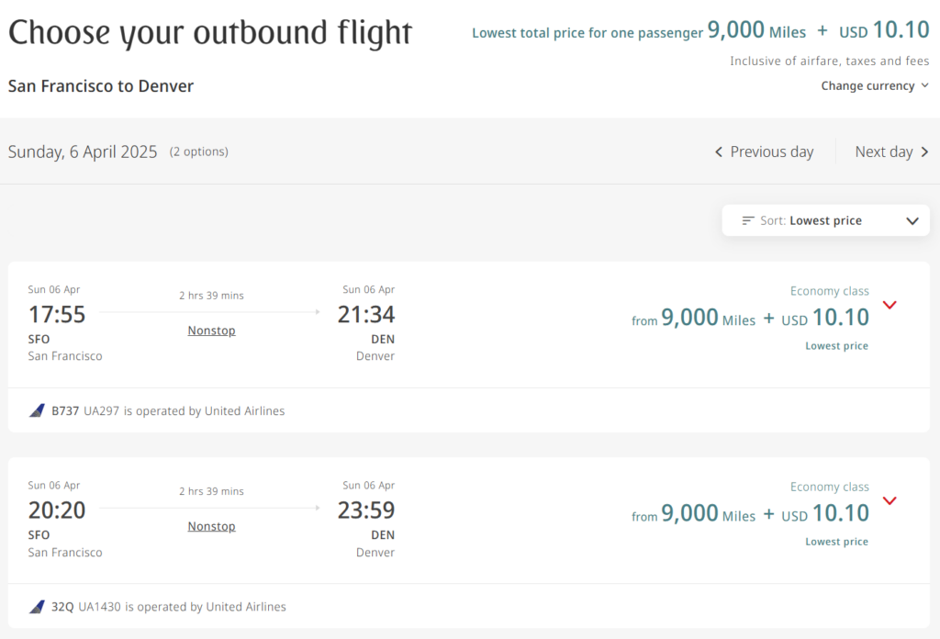Screen dimensions: 940x639
Task: Click the Nonstop link on the 17:55 flight
Action: pos(211,330)
